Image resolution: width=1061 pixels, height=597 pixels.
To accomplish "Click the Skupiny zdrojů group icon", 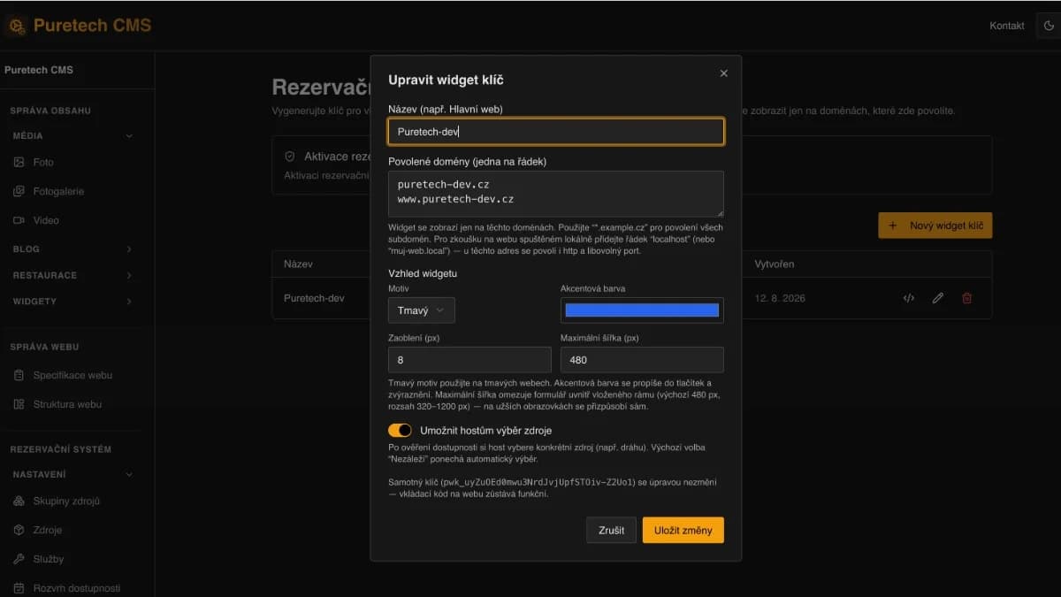I will [19, 501].
